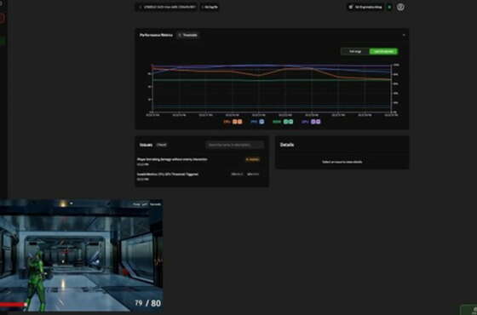Click the second tag on threshold issue row
This screenshot has width=477, height=315.
pyautogui.click(x=253, y=175)
